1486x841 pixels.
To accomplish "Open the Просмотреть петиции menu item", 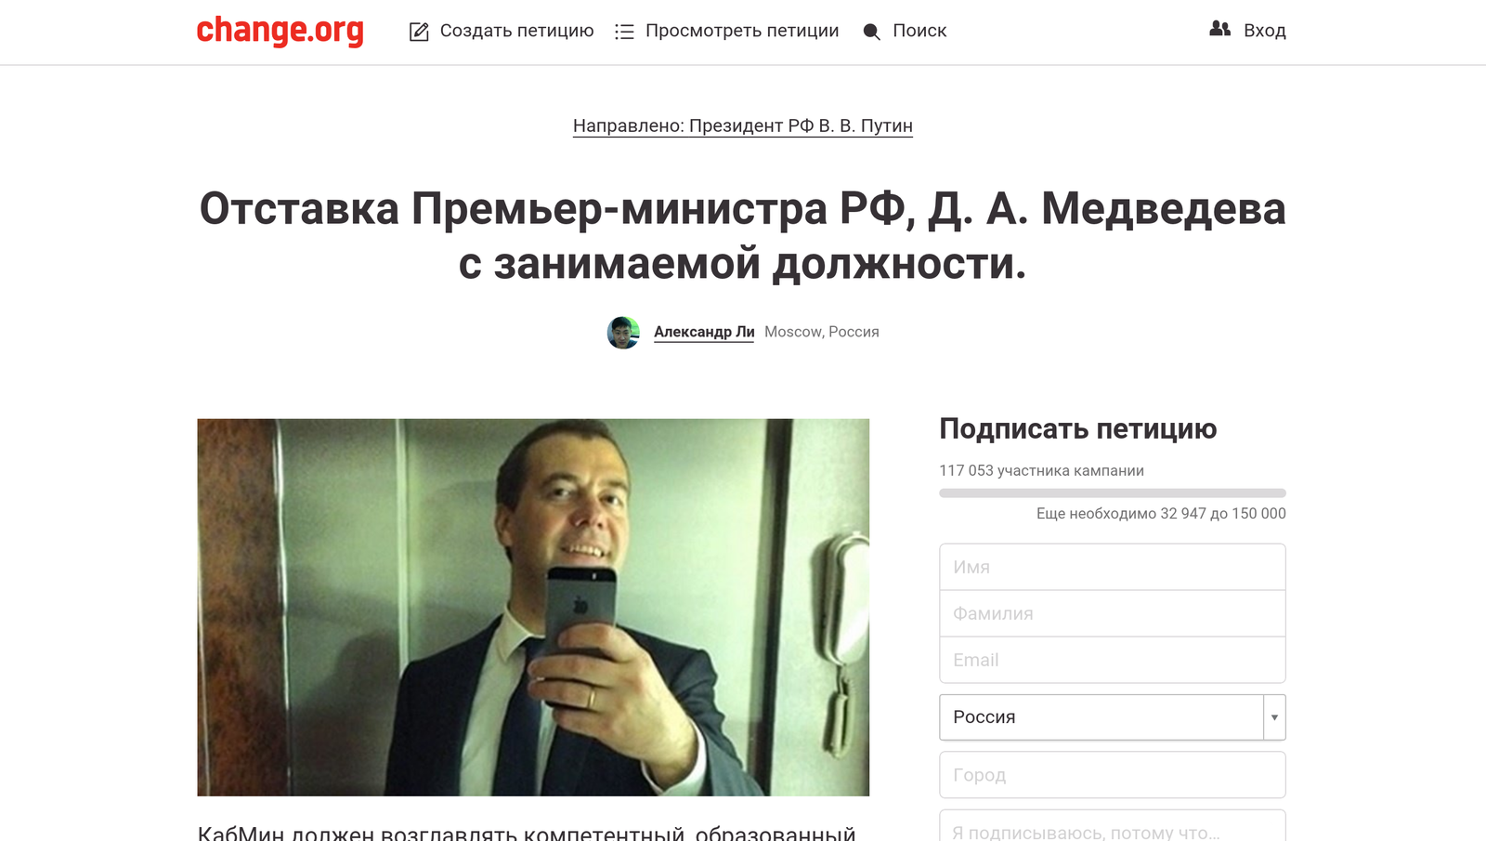I will pos(742,31).
